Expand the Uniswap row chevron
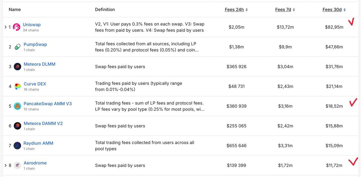This screenshot has width=361, height=177. [x=5, y=27]
